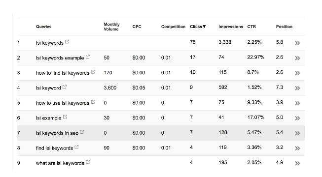The image size is (322, 177).
Task: Select the 'how to use lsi keywords' query
Action: pyautogui.click(x=63, y=103)
